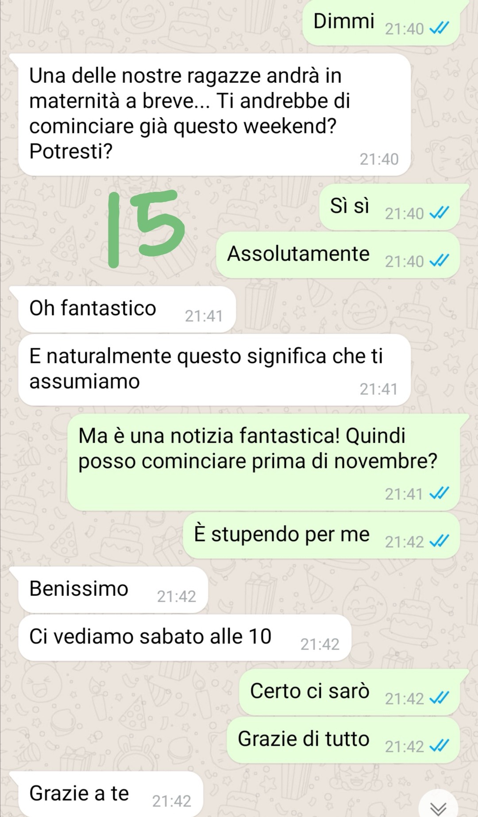Tap read ticks on 'Certo ci sarò'

[x=440, y=698]
